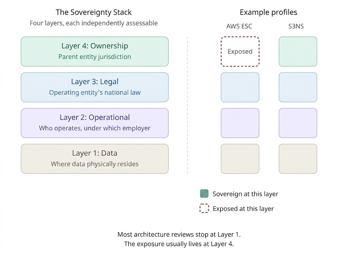Select the AWS ESC column header
358x253 pixels.
[239, 26]
